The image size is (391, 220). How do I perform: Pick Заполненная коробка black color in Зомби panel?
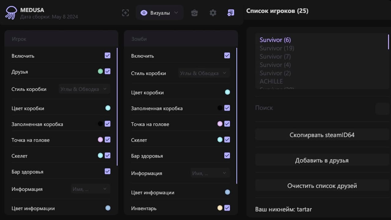(220, 108)
